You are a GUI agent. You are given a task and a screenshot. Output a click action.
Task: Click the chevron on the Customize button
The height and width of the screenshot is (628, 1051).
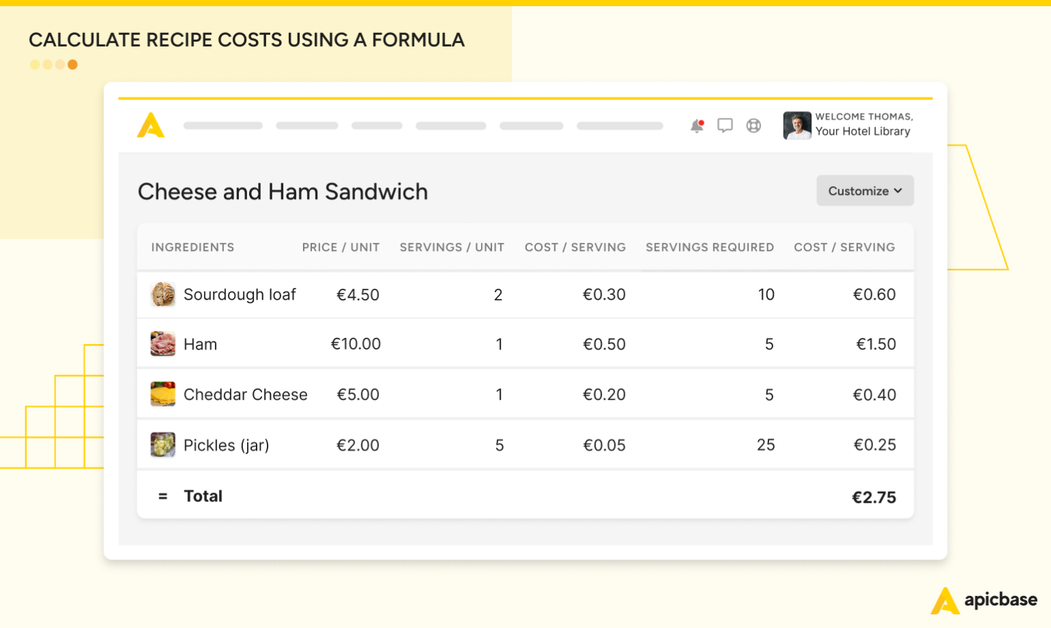click(897, 191)
